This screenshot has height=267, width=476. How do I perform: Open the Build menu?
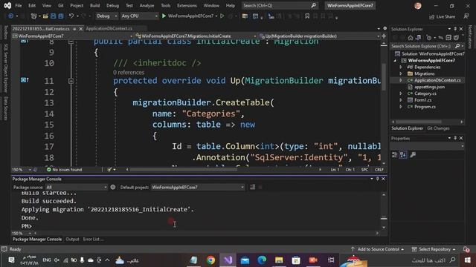pyautogui.click(x=94, y=5)
